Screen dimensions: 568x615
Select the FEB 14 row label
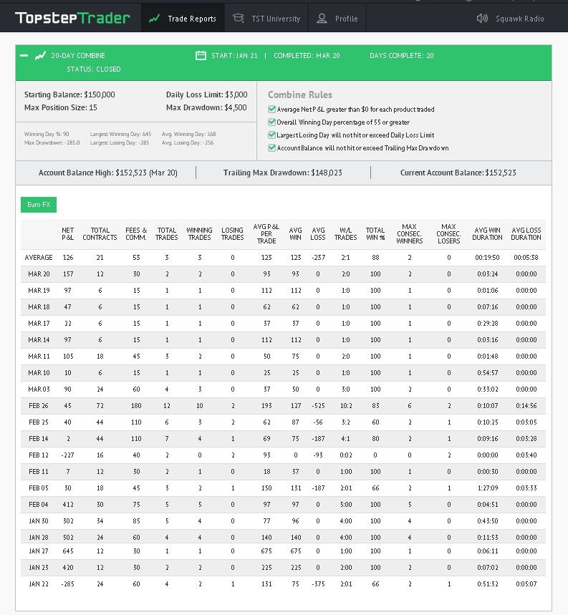coord(39,439)
